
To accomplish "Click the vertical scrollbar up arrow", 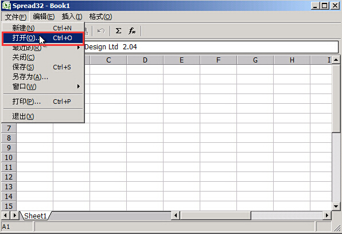I will point(336,60).
